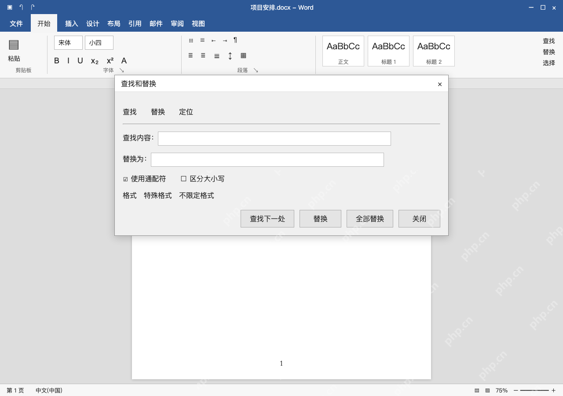Open the 小四 font size box
The image size is (563, 396).
pos(99,43)
